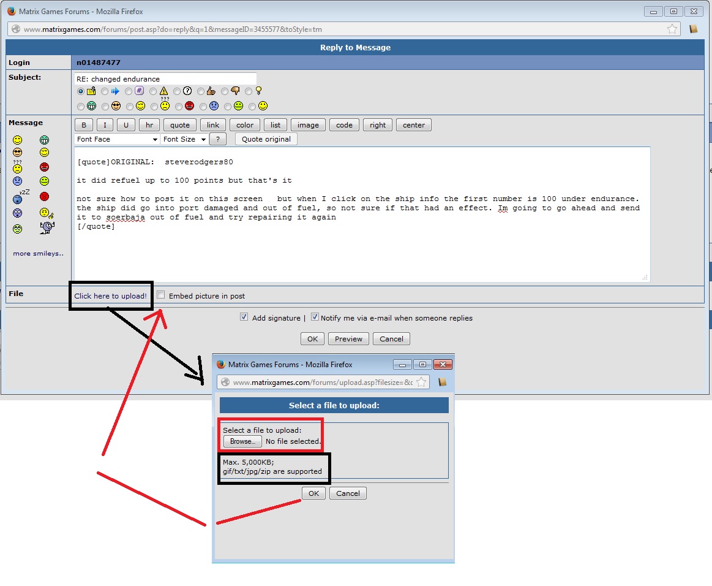Insert the red shouting smiley from Message panel
Image resolution: width=712 pixels, height=586 pixels.
pos(44,197)
